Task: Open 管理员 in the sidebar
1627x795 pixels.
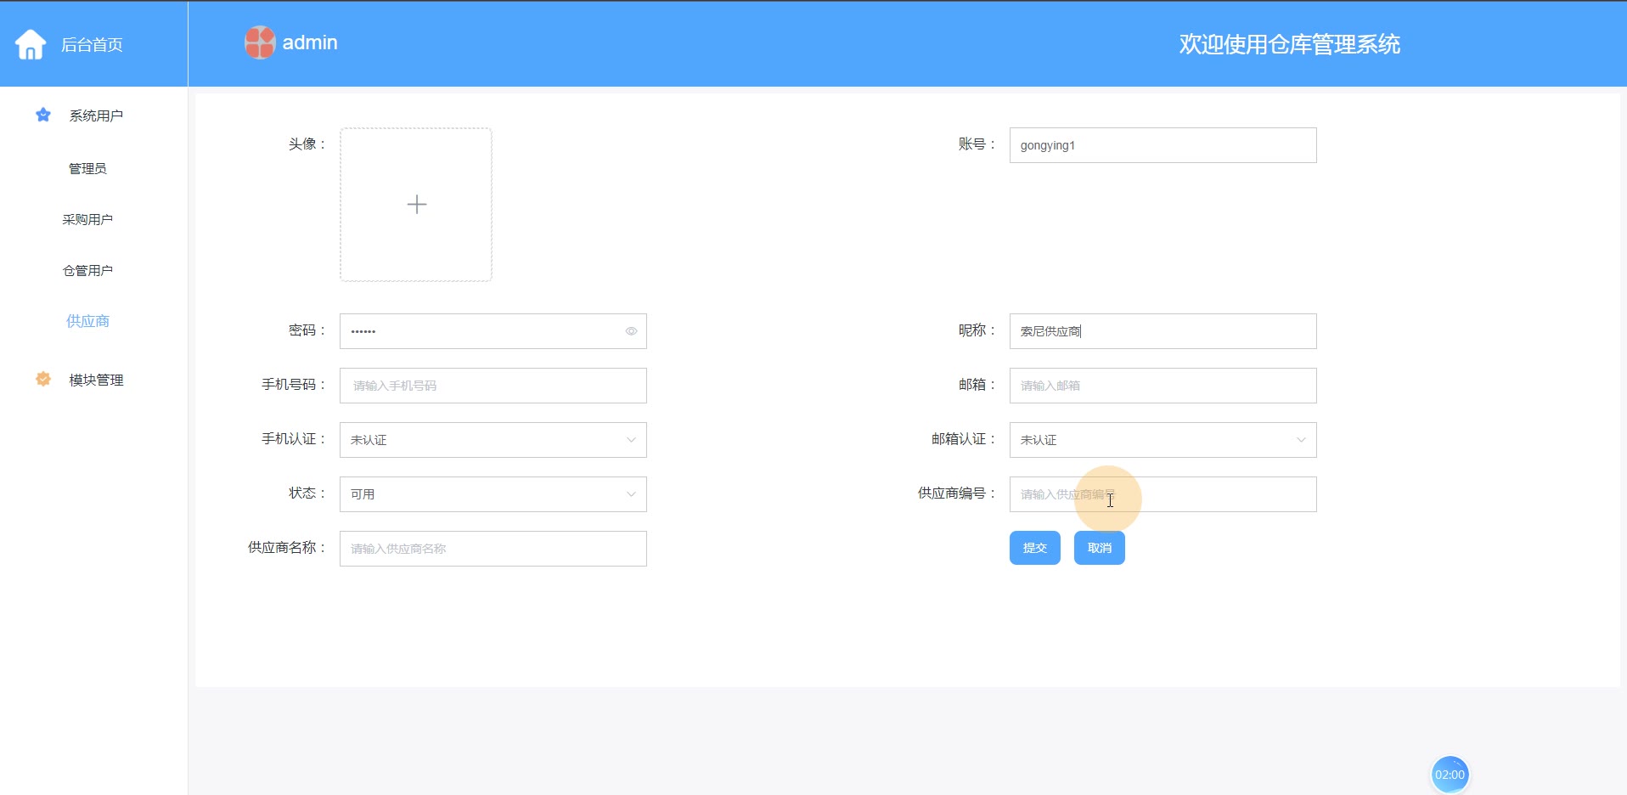Action: pyautogui.click(x=87, y=168)
